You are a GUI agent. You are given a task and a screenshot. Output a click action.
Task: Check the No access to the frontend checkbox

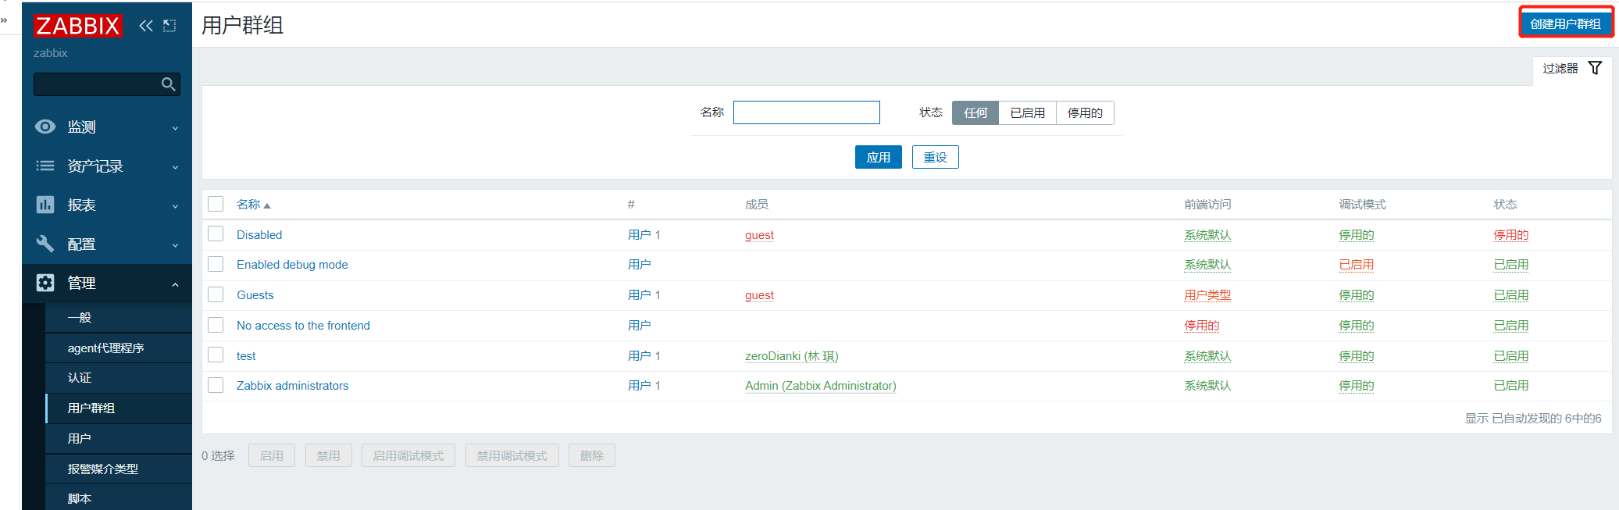(x=216, y=325)
